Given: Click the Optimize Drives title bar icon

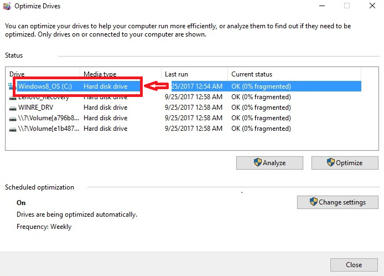Looking at the screenshot, I should point(7,6).
